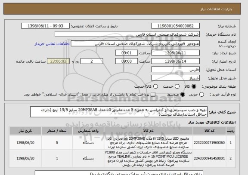The image size is (248, 175).
Task: Click the واحد شمارش column header
Action: click(88, 131)
